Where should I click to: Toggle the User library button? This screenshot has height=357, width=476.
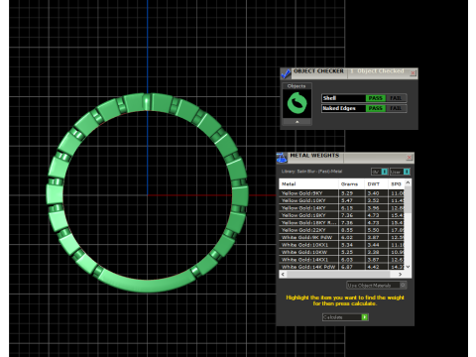click(400, 172)
